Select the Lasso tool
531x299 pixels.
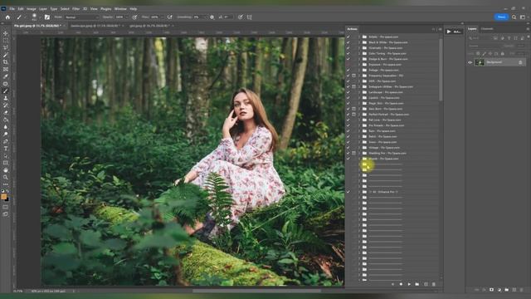pyautogui.click(x=6, y=48)
